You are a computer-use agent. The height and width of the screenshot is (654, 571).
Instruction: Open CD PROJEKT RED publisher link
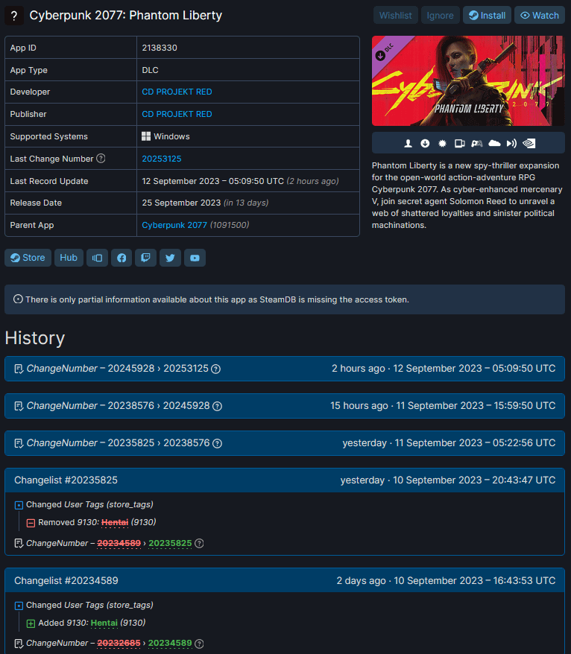point(177,114)
